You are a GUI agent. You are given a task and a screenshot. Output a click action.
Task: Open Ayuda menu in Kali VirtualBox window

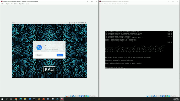tap(27, 4)
